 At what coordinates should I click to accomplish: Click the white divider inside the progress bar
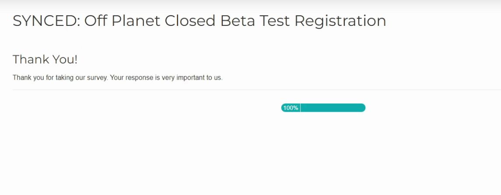(x=300, y=108)
